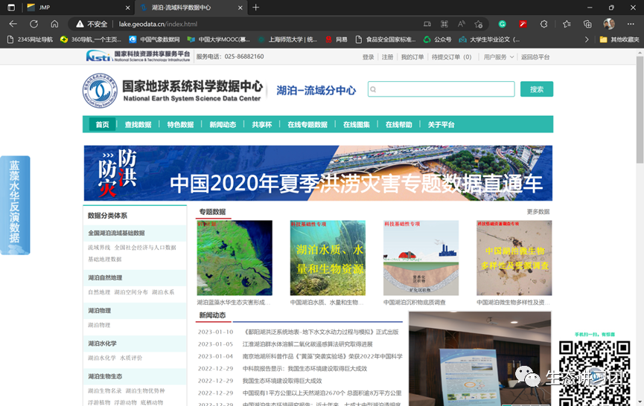Open the 共享杯 navigation menu

click(x=261, y=124)
